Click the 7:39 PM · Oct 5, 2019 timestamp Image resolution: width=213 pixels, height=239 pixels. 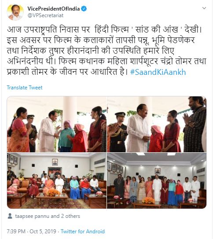pyautogui.click(x=32, y=232)
